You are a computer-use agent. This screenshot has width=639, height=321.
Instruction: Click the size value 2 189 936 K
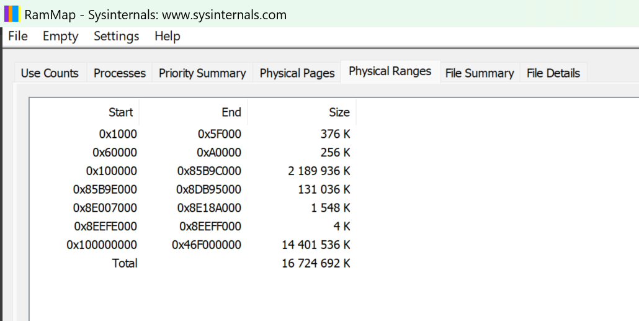[x=319, y=171]
